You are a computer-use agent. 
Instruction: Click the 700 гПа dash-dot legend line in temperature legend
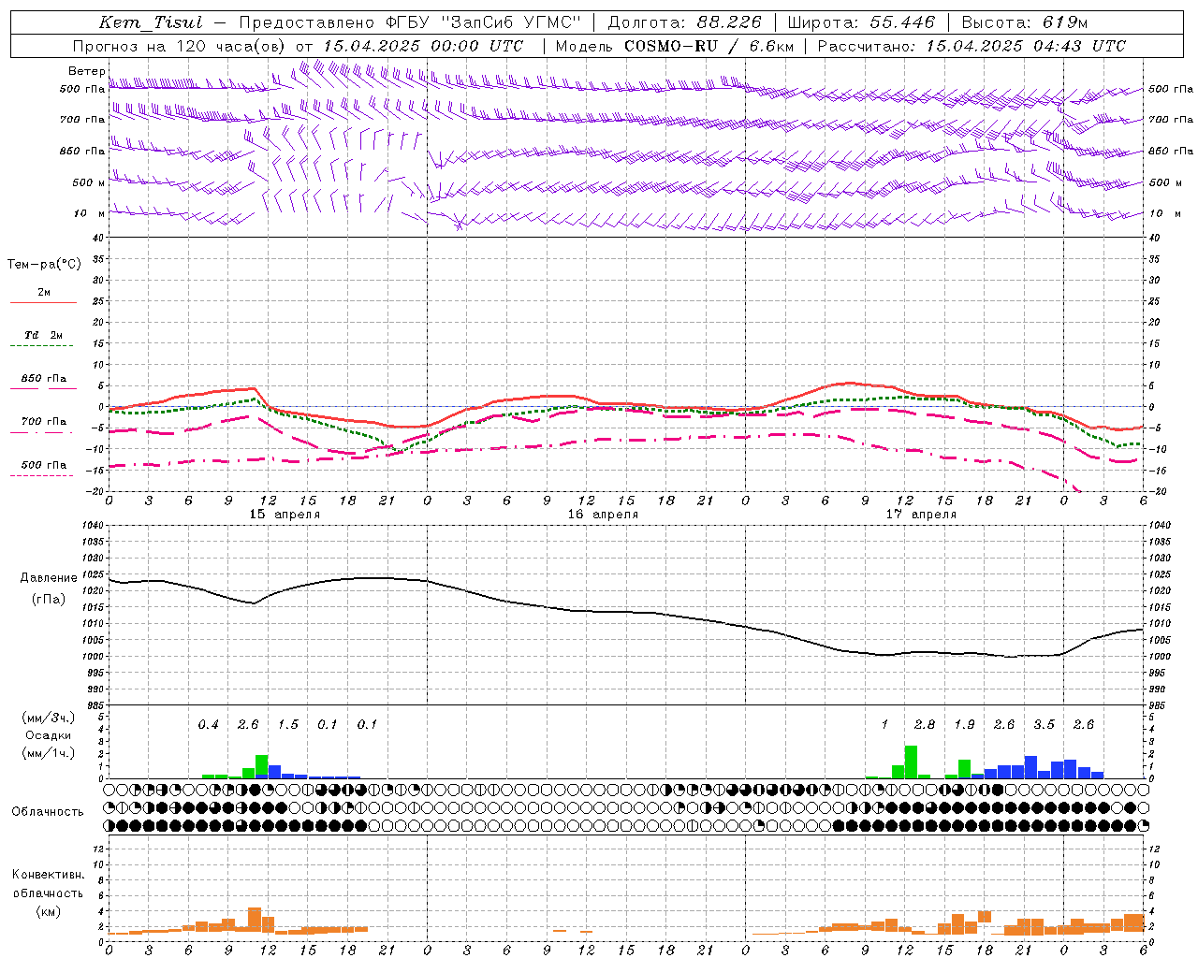click(x=41, y=432)
